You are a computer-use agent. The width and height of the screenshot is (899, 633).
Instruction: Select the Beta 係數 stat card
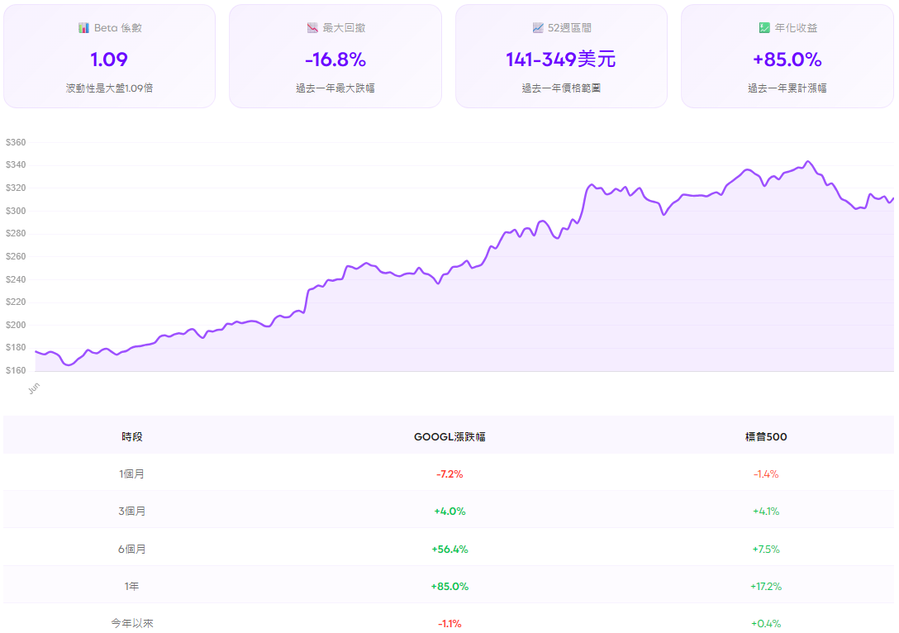(110, 56)
